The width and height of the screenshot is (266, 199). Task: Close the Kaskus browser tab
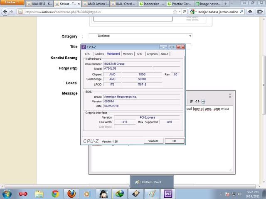coord(79,4)
